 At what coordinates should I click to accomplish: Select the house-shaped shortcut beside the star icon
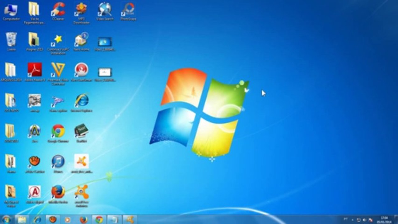click(82, 42)
